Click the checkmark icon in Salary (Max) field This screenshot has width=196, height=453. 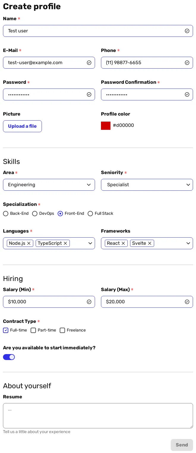tap(187, 302)
